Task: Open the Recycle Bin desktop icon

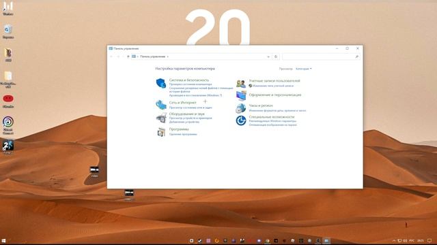Action: point(8,31)
